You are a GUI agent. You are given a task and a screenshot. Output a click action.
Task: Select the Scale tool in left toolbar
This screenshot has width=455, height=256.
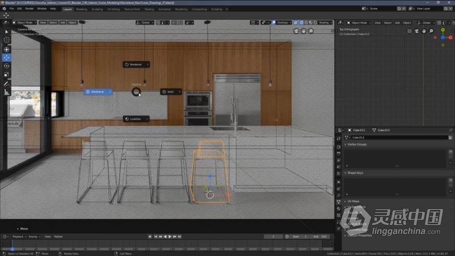(6, 74)
